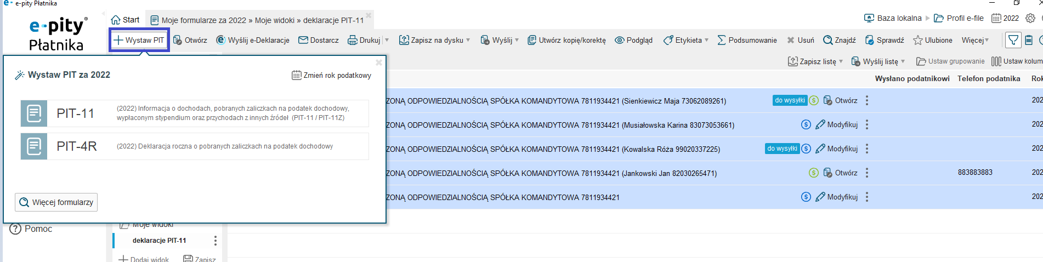Click Modyfikuj in the last row
The image size is (1043, 262).
click(x=836, y=197)
